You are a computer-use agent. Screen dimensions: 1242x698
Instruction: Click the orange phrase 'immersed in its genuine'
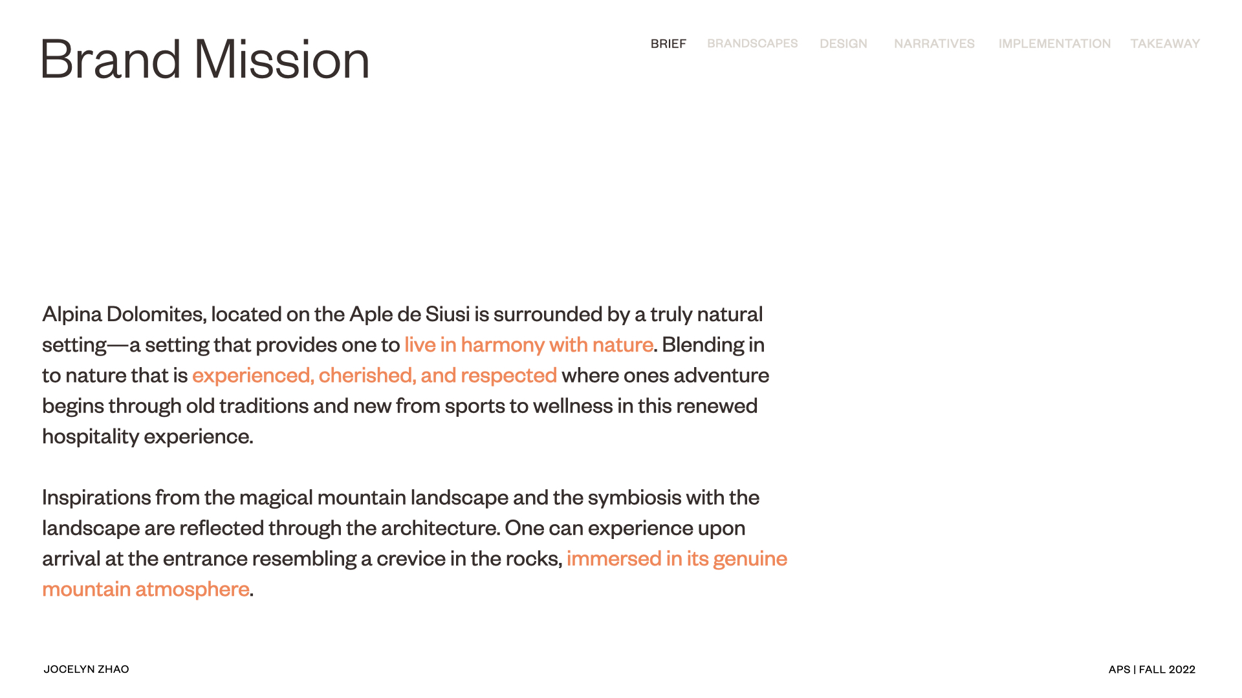tap(677, 558)
